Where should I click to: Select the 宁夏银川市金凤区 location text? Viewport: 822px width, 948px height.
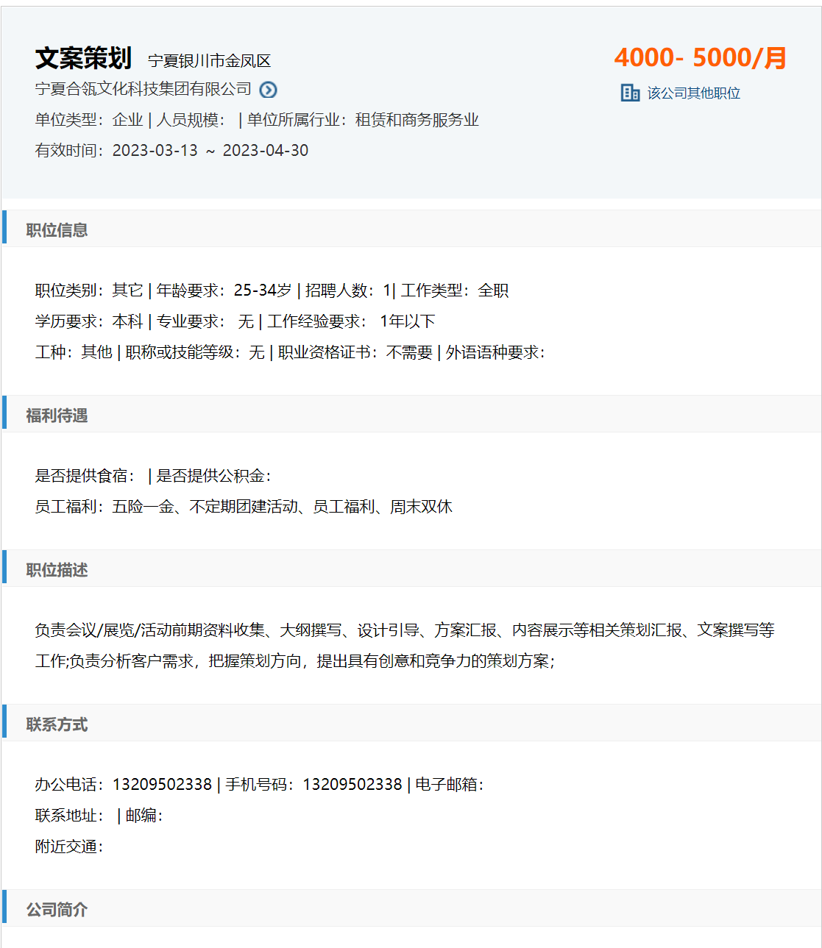pyautogui.click(x=210, y=61)
